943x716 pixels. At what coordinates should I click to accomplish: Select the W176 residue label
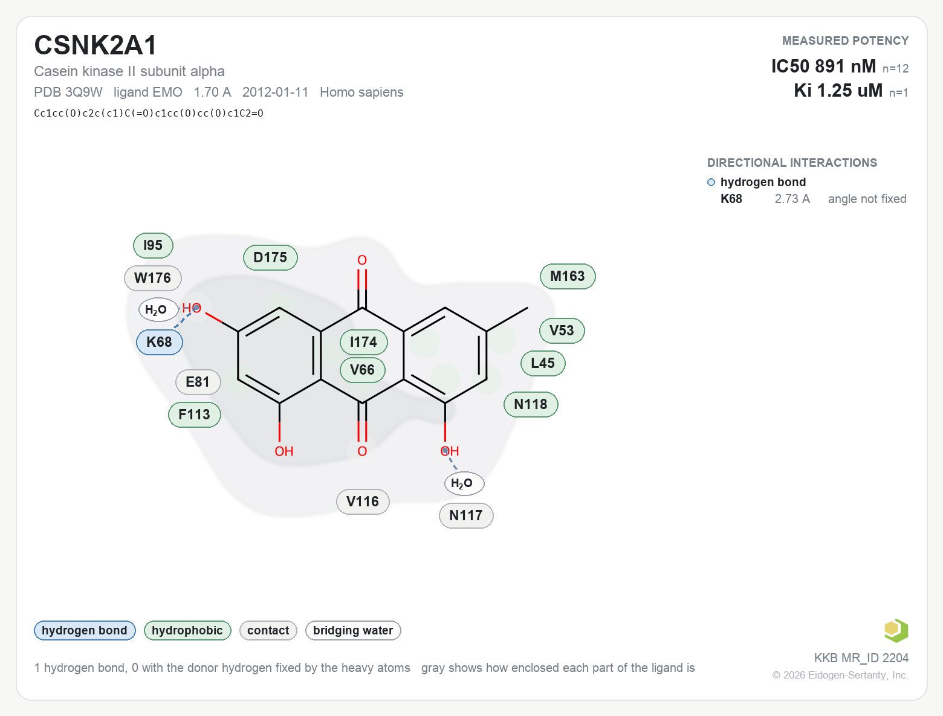pos(153,278)
